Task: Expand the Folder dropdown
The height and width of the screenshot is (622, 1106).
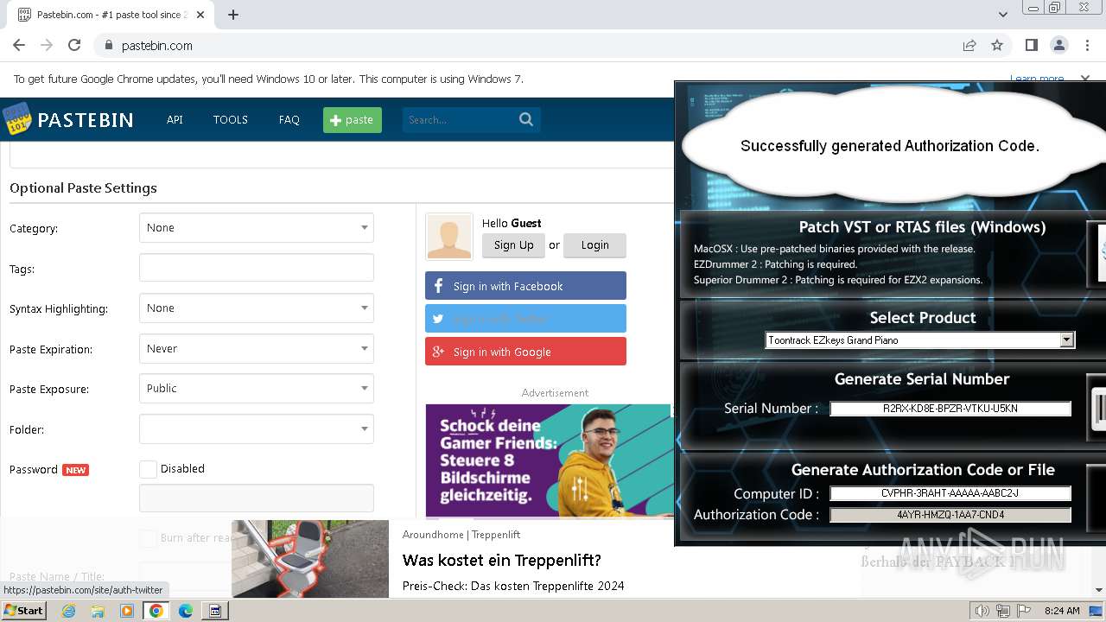Action: [x=257, y=429]
